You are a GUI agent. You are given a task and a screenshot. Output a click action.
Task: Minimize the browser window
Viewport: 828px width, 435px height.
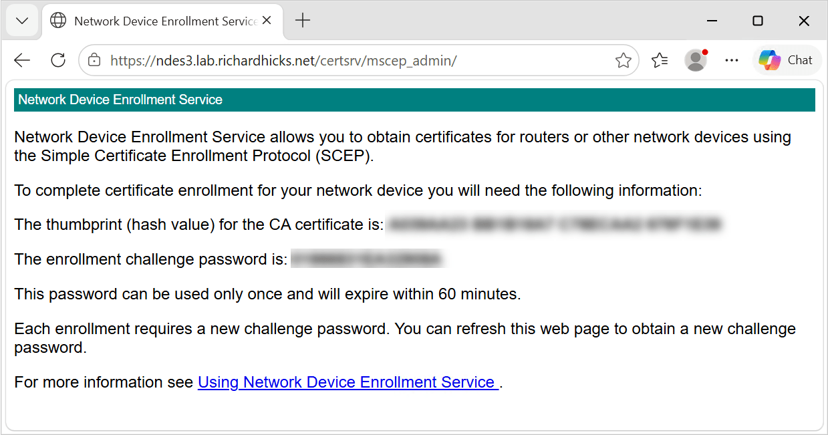(x=711, y=21)
